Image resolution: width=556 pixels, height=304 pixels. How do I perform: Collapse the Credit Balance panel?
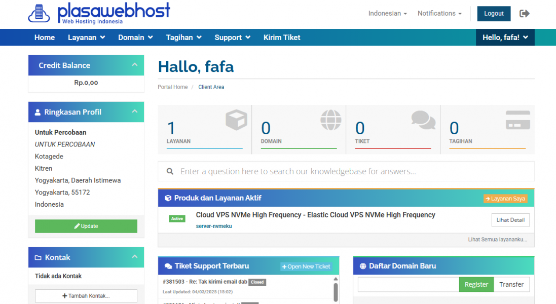[135, 64]
